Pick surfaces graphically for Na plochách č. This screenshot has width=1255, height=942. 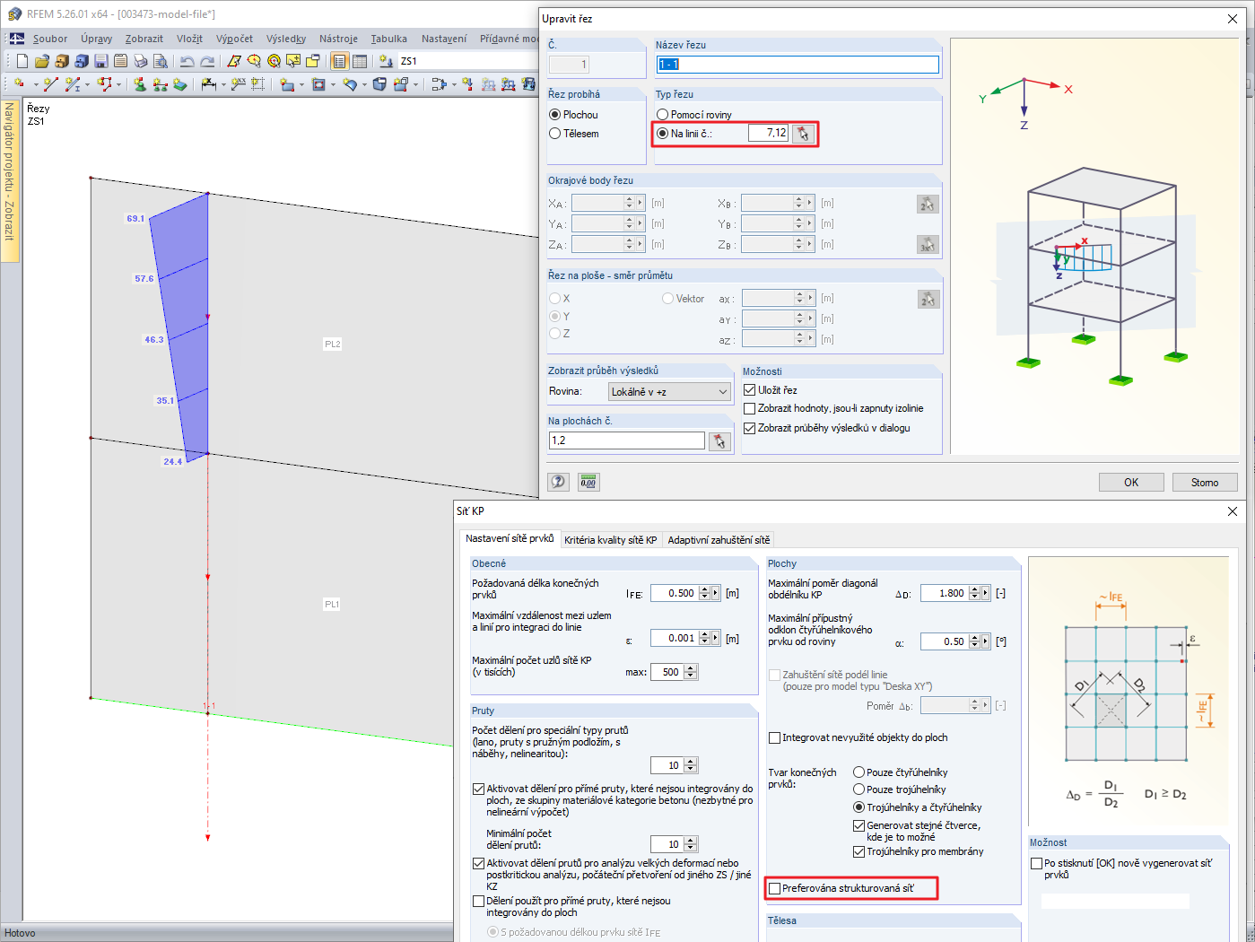[x=719, y=440]
